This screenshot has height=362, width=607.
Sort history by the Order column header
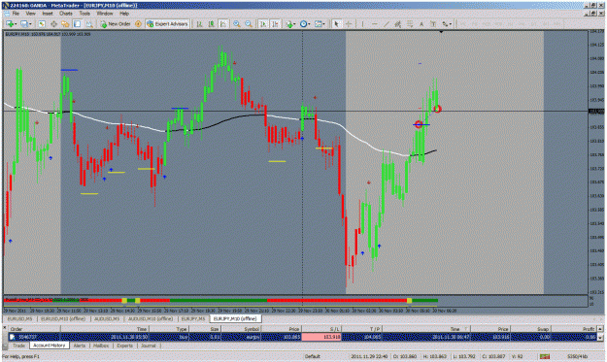[x=34, y=329]
